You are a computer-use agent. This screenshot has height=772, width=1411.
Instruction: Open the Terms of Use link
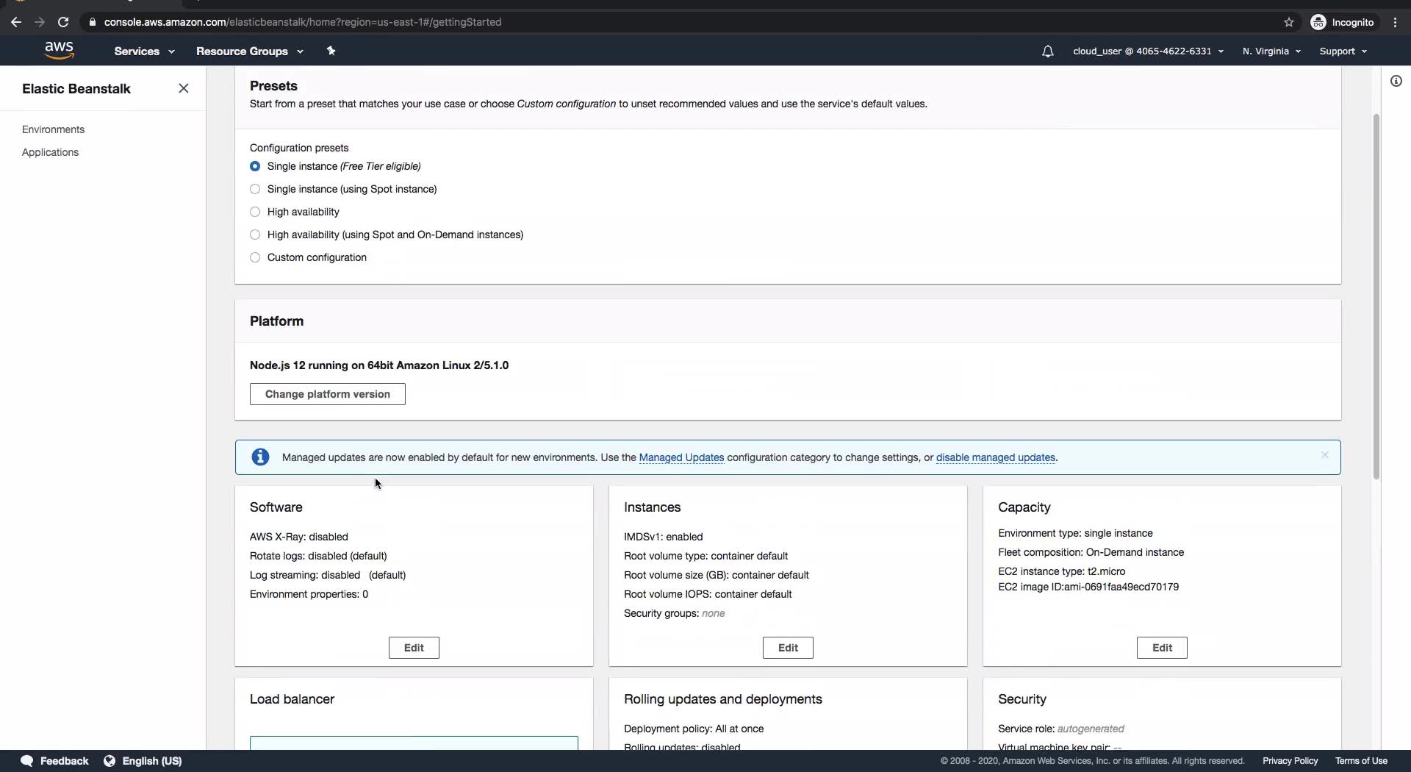click(1361, 761)
